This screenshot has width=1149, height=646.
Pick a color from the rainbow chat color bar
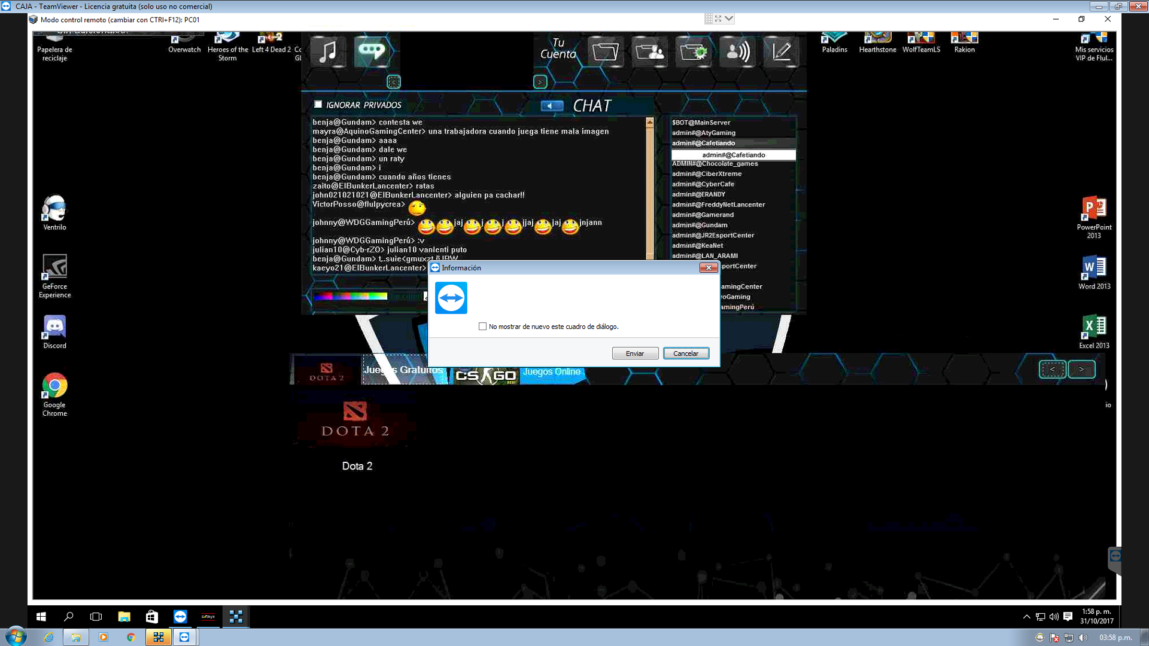pyautogui.click(x=350, y=295)
